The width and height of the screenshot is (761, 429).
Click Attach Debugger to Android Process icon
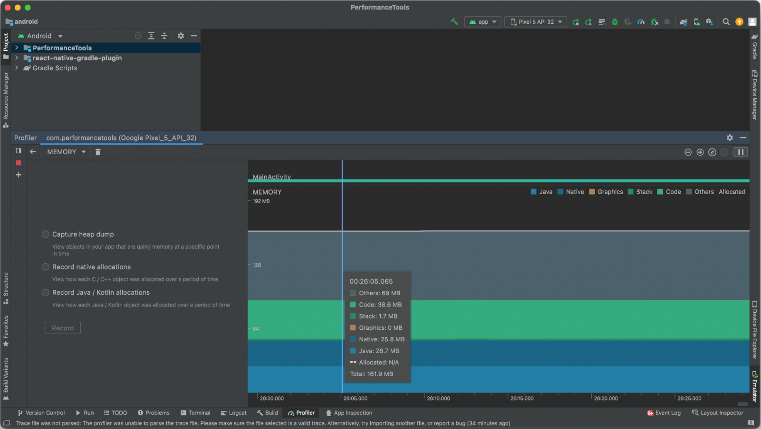(655, 22)
